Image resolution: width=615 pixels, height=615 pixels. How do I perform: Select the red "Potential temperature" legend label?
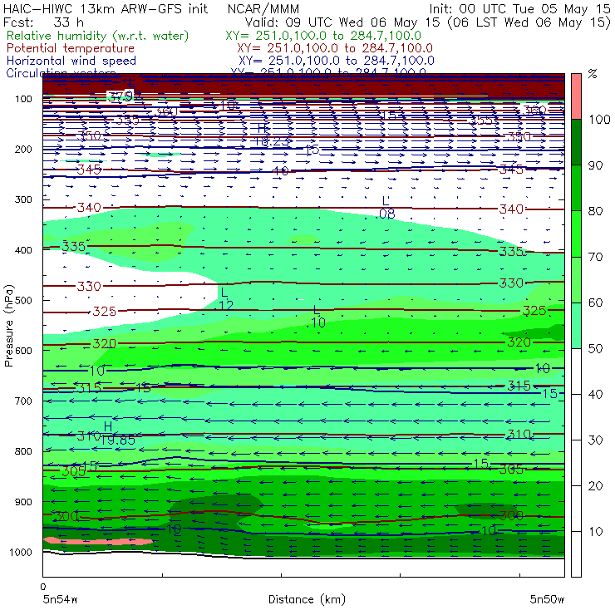(x=71, y=48)
